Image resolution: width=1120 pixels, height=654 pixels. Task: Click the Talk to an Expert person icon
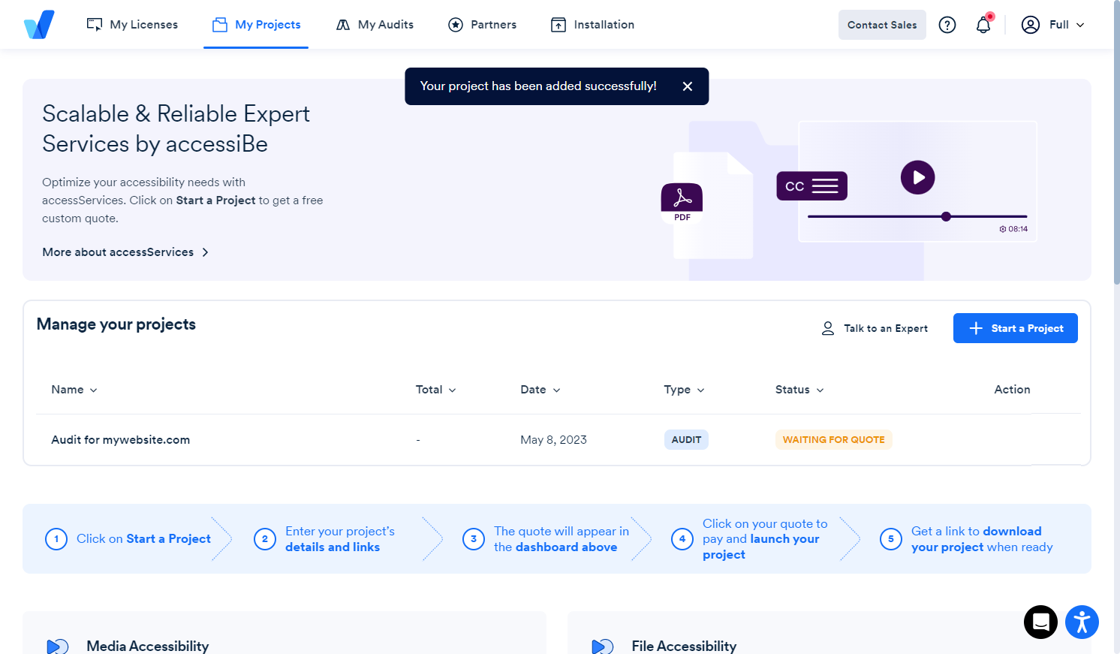tap(828, 327)
